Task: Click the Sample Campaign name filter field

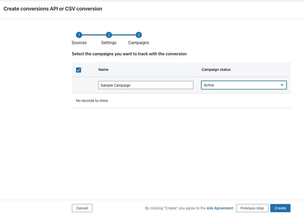Action: click(146, 85)
